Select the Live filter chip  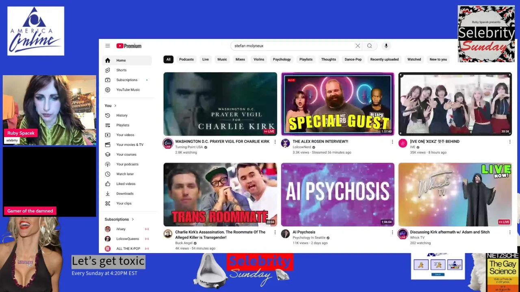[x=206, y=59]
